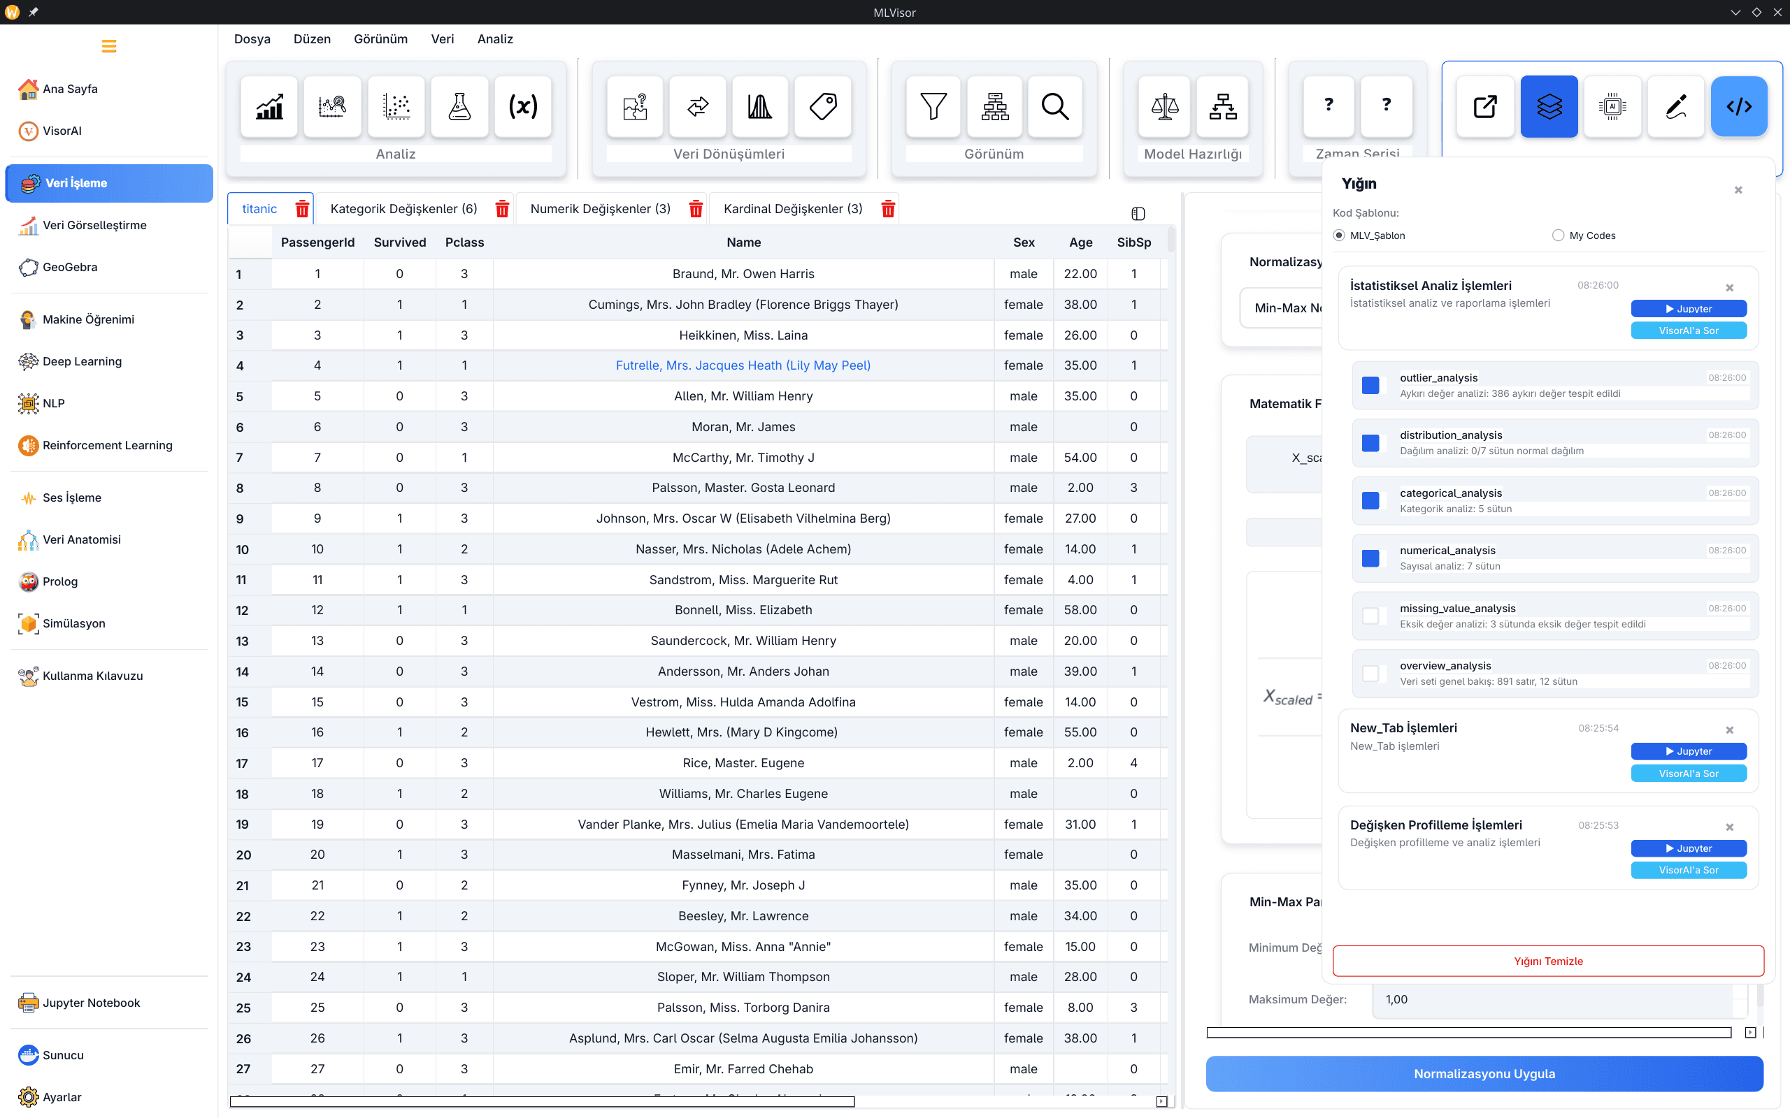Click the (x) variable tool icon
The image size is (1790, 1118).
523,106
